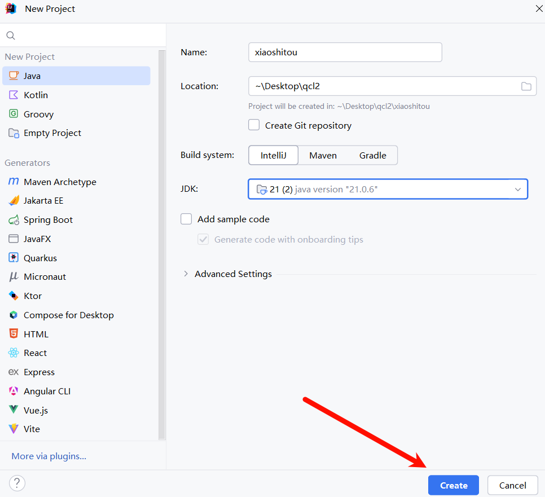545x497 pixels.
Task: Open the JDK dropdown arrow
Action: coord(517,190)
